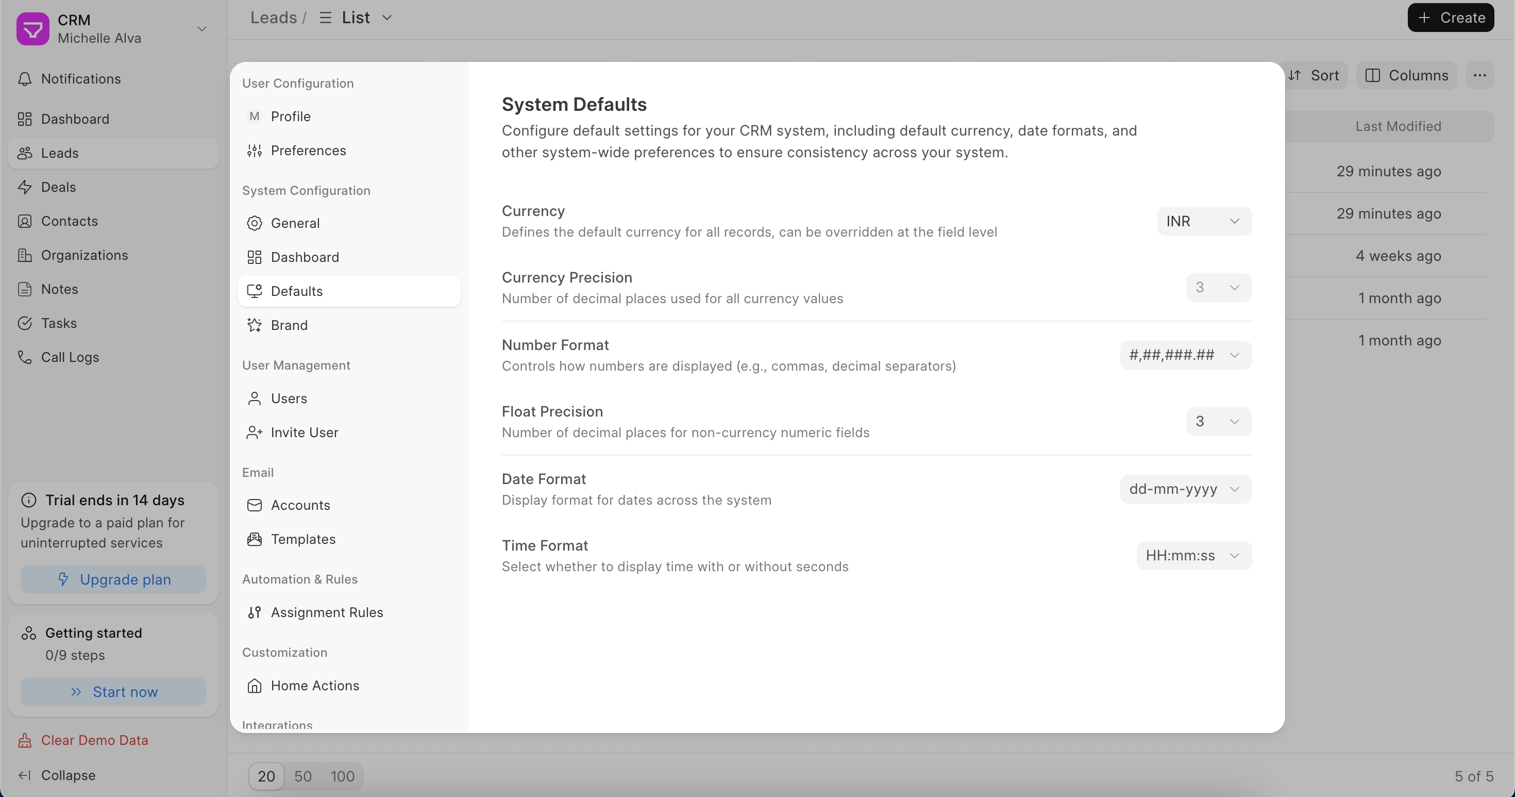Screen dimensions: 1515x797
Task: Go to Preferences in User Configuration
Action: tap(308, 151)
